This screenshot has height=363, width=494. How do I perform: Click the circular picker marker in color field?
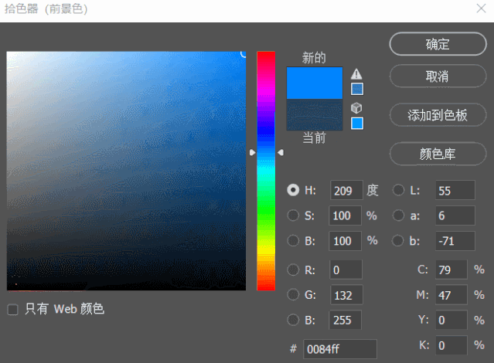[x=244, y=53]
